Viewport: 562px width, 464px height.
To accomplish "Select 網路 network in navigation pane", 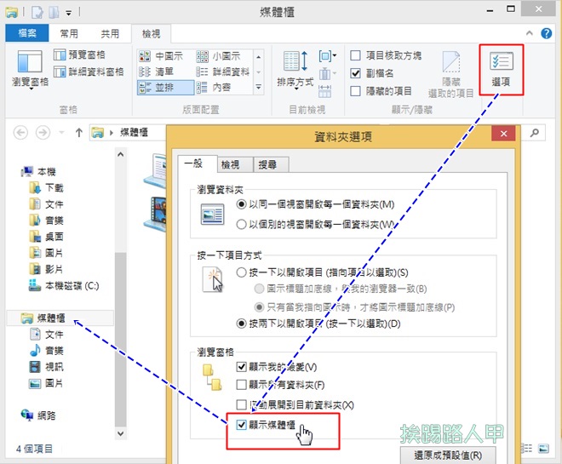I will pyautogui.click(x=46, y=415).
